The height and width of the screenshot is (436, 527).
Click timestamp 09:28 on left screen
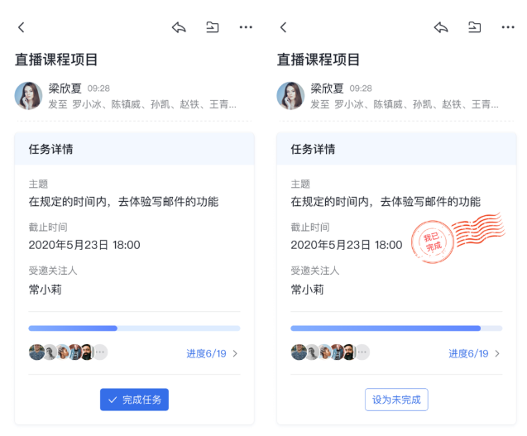98,89
